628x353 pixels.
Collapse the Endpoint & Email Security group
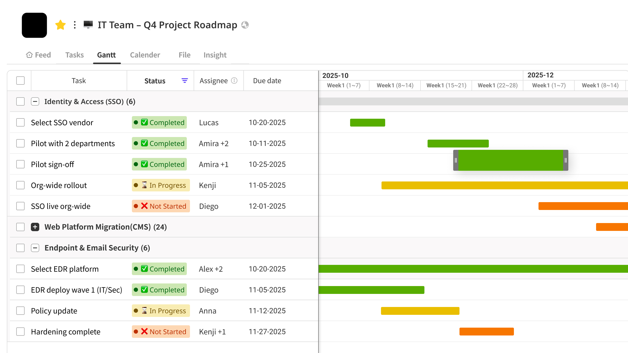pyautogui.click(x=35, y=248)
